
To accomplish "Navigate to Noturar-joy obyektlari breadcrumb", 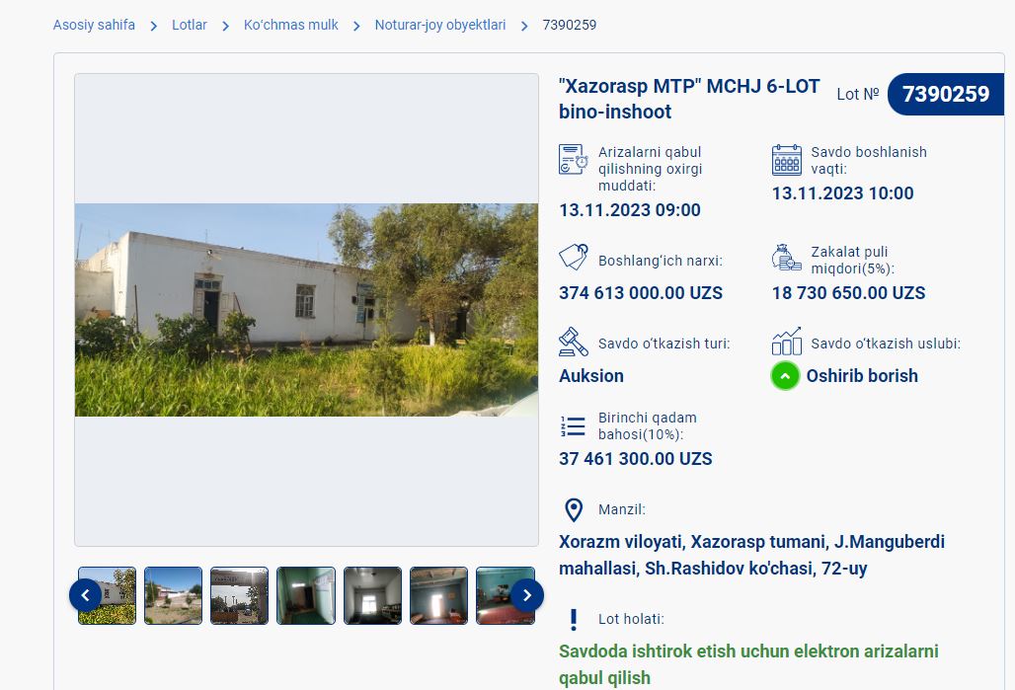I will 440,26.
